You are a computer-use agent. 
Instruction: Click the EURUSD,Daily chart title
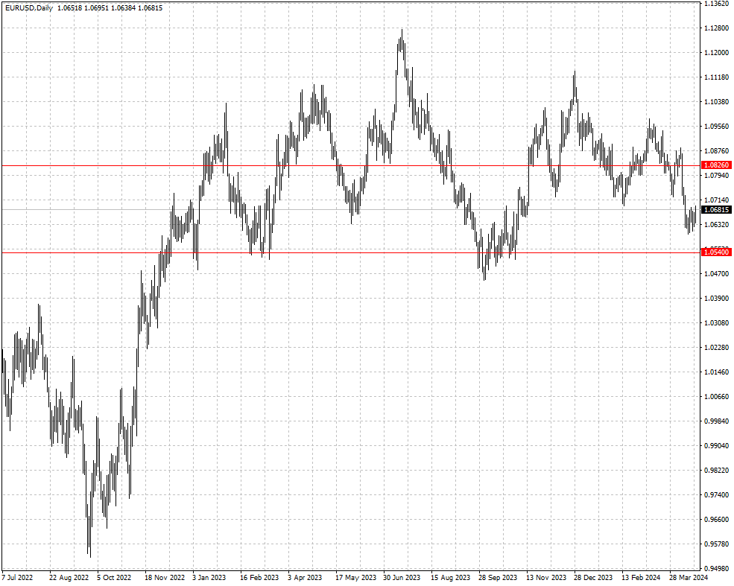pos(29,8)
